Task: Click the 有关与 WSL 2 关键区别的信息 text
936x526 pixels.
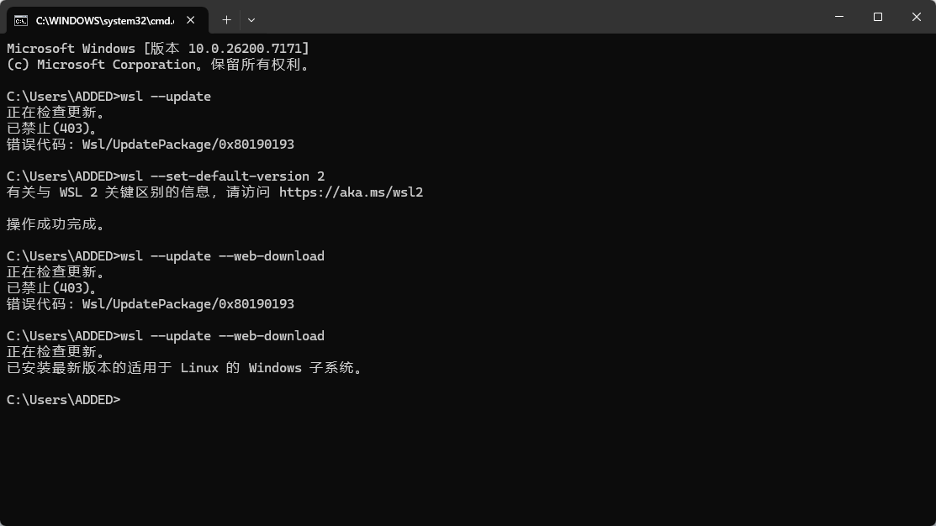Action: point(108,192)
